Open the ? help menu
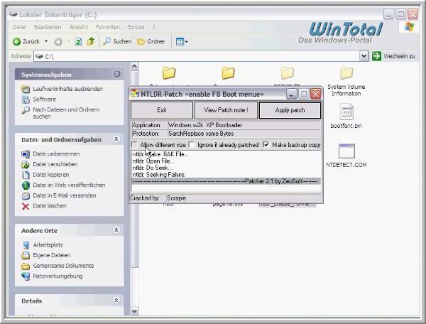Viewport: 426px width, 324px height. [x=154, y=27]
